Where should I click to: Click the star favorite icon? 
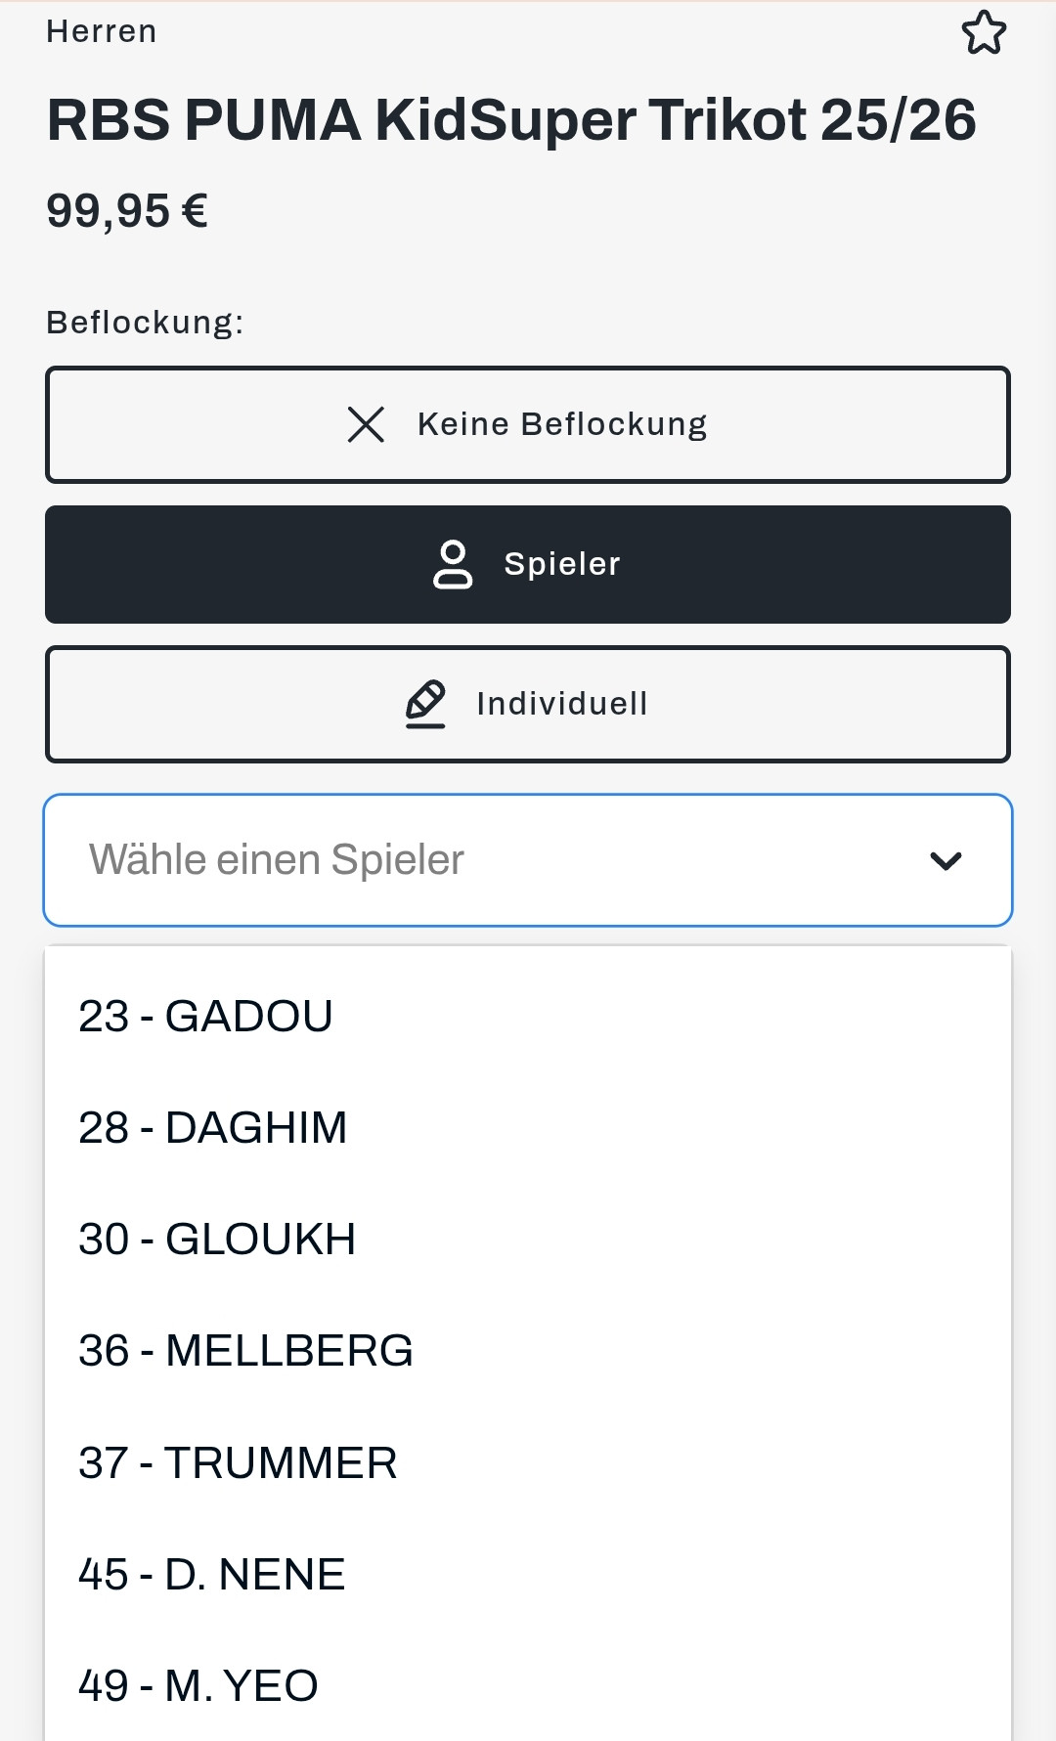pos(984,33)
